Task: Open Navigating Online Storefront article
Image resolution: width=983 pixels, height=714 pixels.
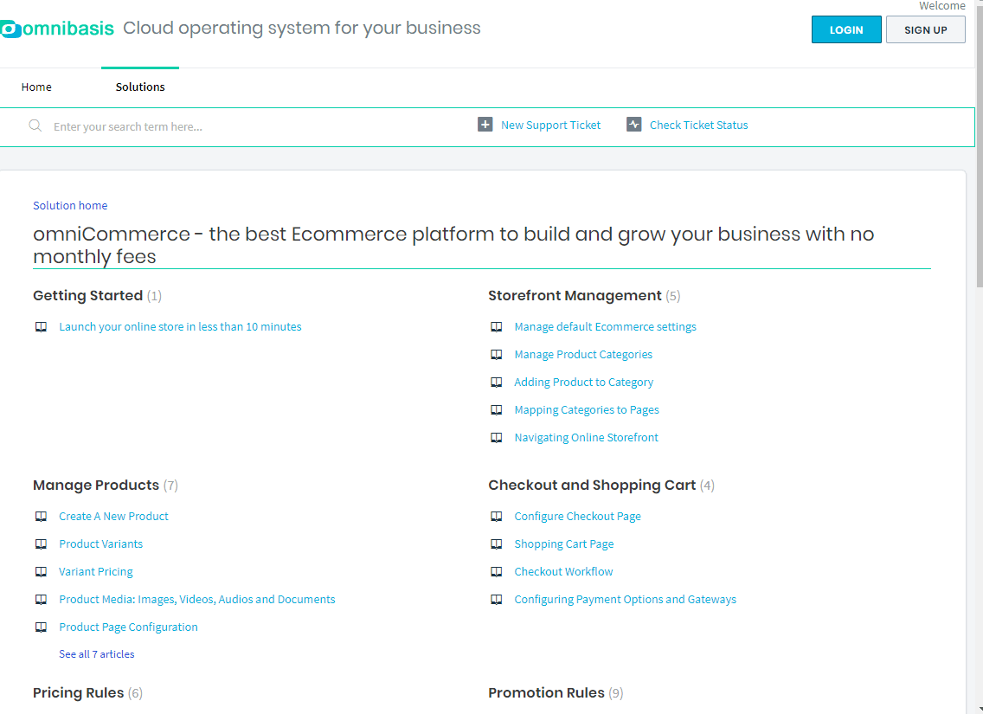Action: click(586, 437)
